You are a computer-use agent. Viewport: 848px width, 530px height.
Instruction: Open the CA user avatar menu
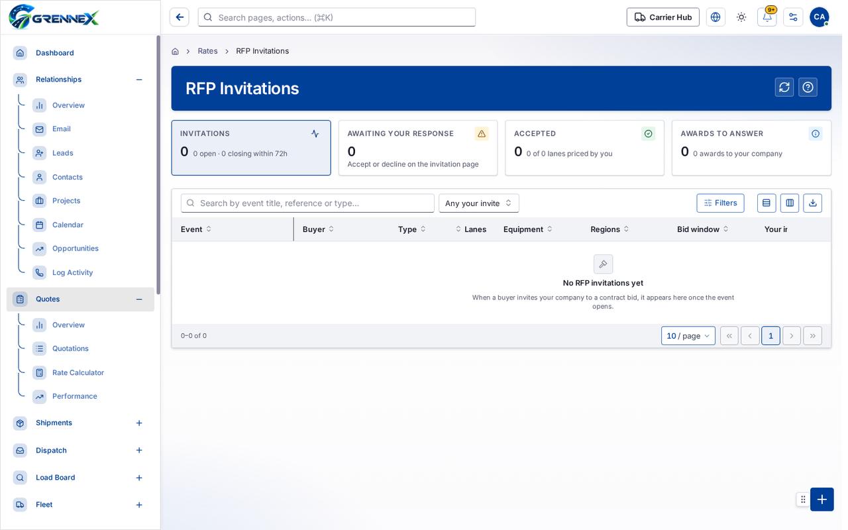pos(820,17)
